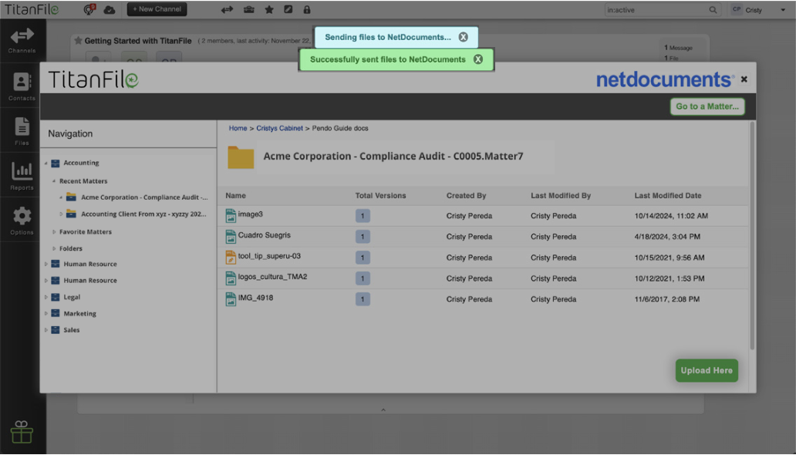The height and width of the screenshot is (455, 796).
Task: Click the tool_tip_superu-03 file icon
Action: pos(231,257)
